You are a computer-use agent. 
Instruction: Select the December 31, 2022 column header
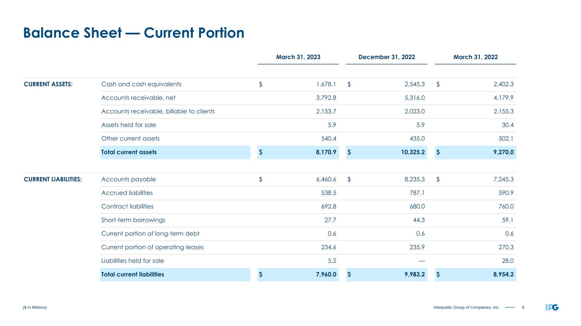pos(386,57)
